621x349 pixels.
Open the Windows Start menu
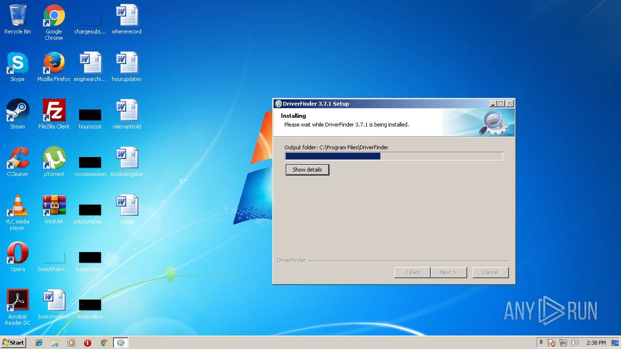click(13, 343)
